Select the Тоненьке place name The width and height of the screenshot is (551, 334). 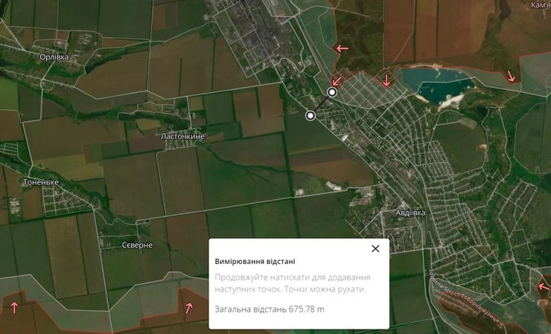(x=41, y=183)
